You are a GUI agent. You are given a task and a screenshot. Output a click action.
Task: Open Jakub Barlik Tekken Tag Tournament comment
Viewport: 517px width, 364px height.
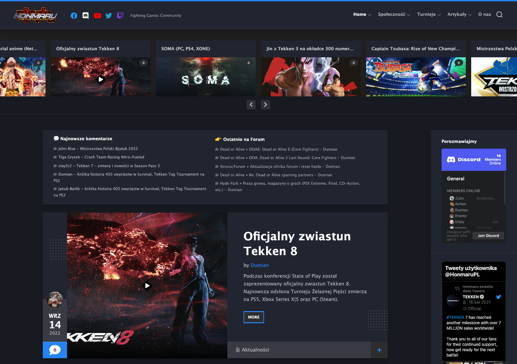(130, 192)
